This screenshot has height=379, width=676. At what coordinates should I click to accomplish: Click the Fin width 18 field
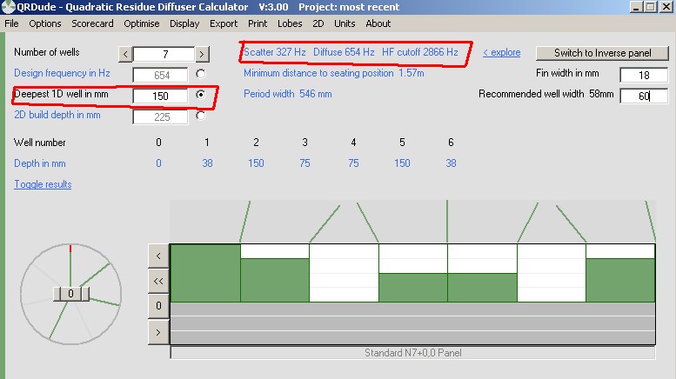pos(644,75)
